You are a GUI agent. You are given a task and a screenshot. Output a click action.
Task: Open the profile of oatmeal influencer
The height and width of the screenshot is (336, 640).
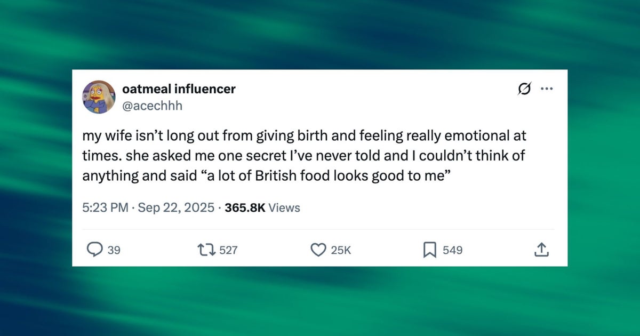click(178, 89)
